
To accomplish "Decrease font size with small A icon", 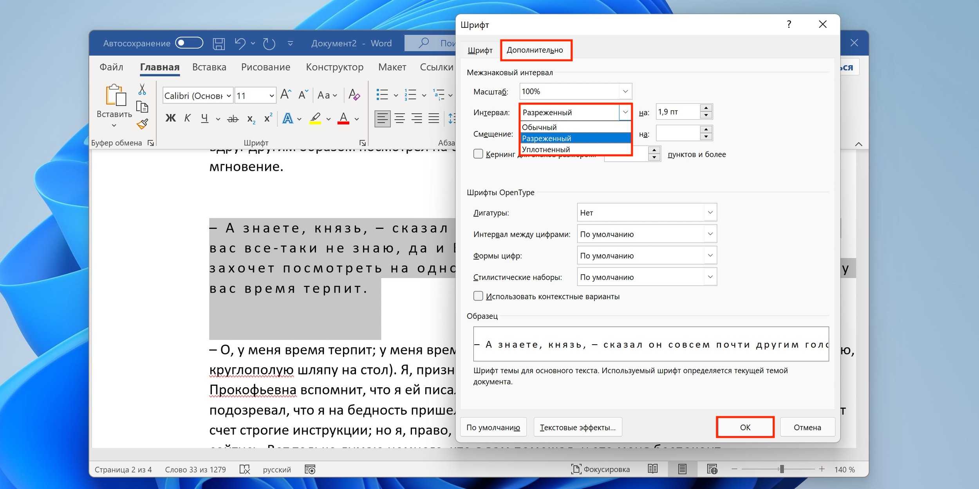I will tap(303, 94).
